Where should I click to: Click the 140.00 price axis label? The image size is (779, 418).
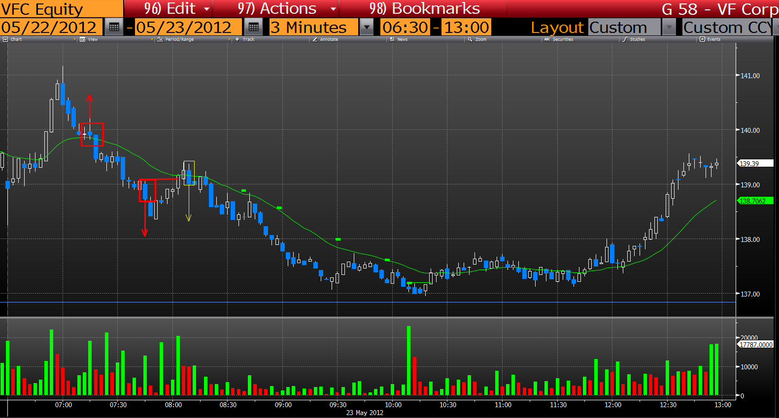(750, 130)
